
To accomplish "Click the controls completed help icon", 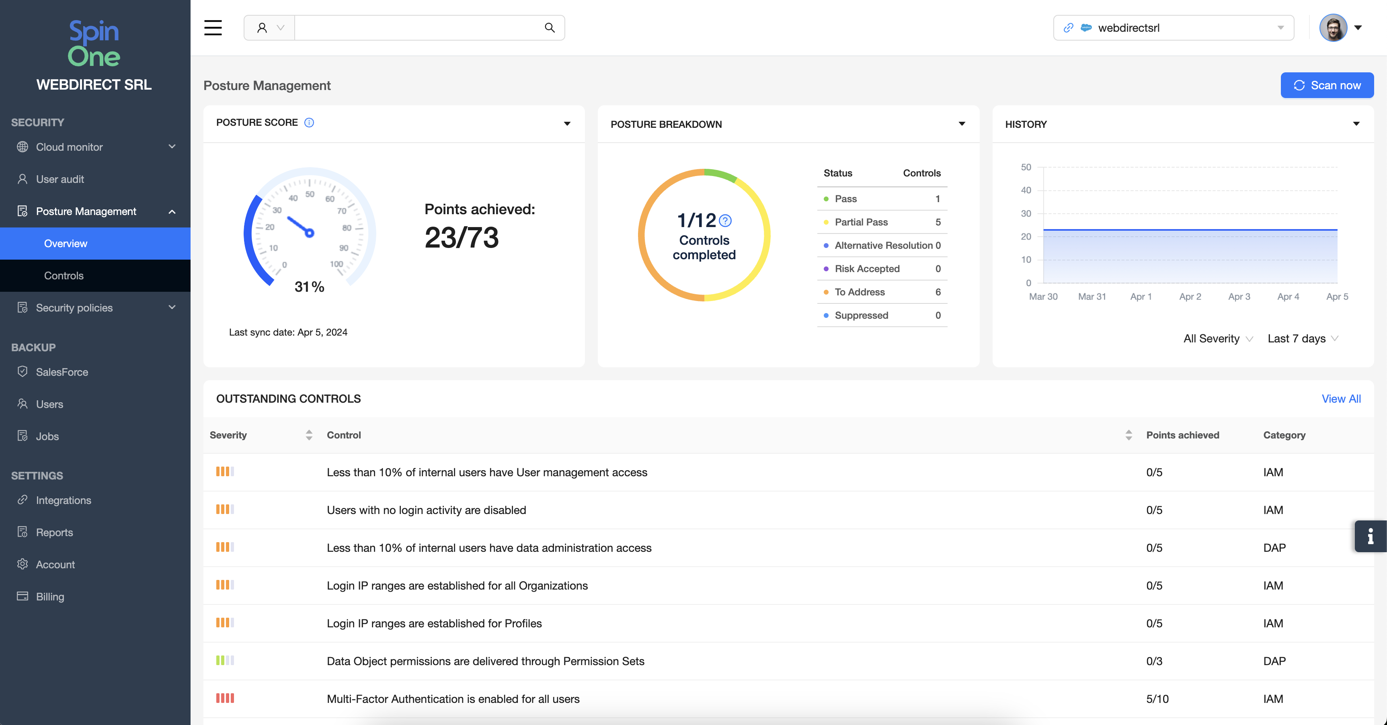I will tap(725, 221).
